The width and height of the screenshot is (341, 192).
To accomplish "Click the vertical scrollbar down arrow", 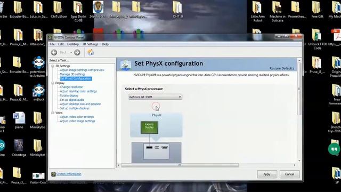I will [x=299, y=161].
